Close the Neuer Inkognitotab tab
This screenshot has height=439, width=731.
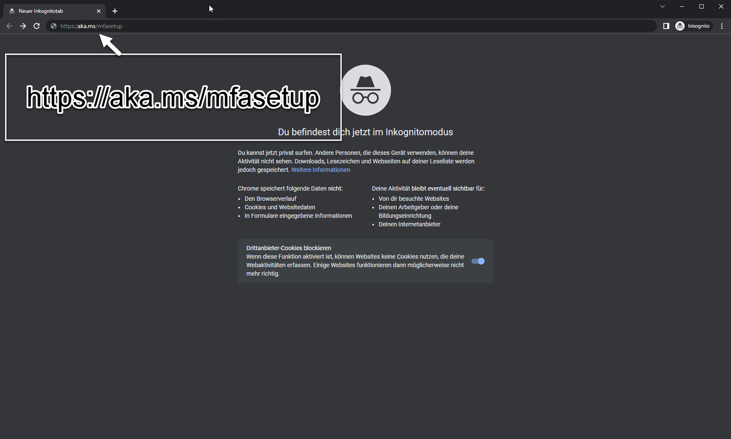click(x=99, y=11)
